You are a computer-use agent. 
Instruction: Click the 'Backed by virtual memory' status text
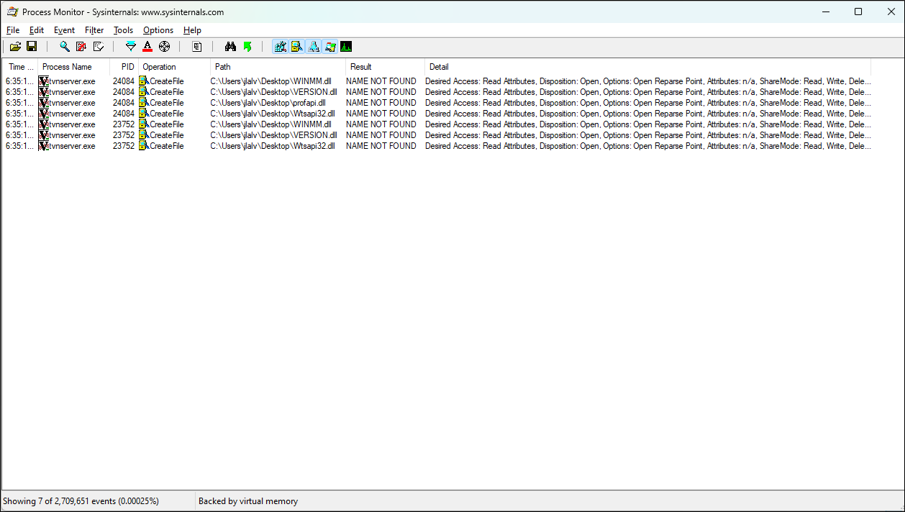248,501
